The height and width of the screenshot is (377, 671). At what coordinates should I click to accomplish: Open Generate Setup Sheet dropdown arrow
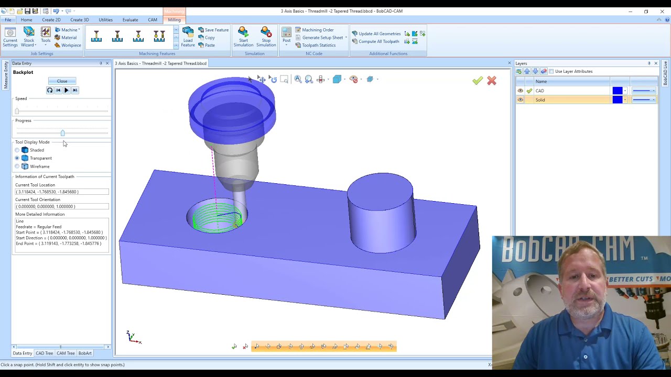(x=346, y=38)
